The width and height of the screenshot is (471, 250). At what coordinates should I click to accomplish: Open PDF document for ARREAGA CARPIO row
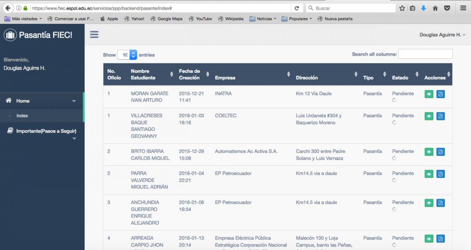click(x=440, y=238)
